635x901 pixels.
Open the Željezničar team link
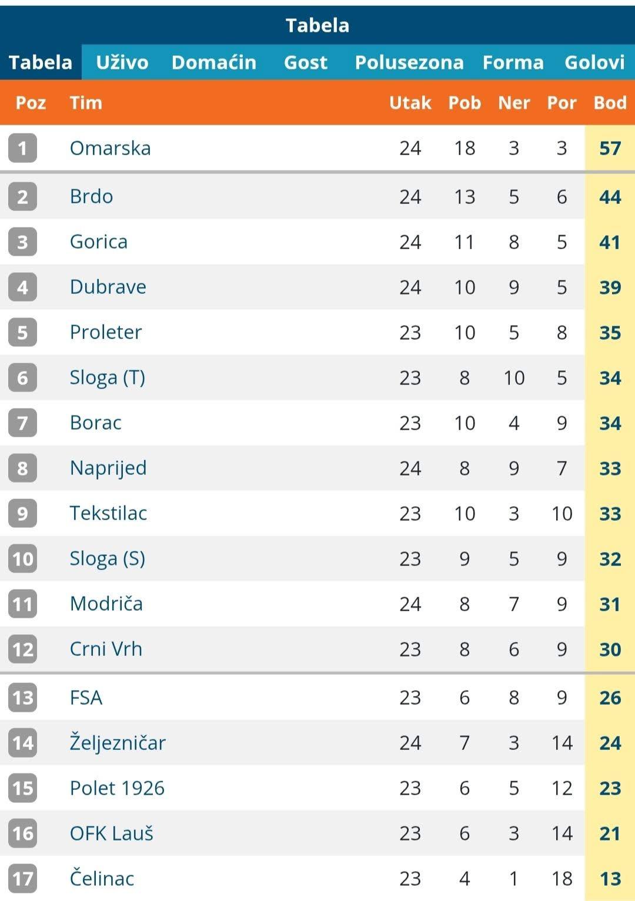click(x=118, y=742)
